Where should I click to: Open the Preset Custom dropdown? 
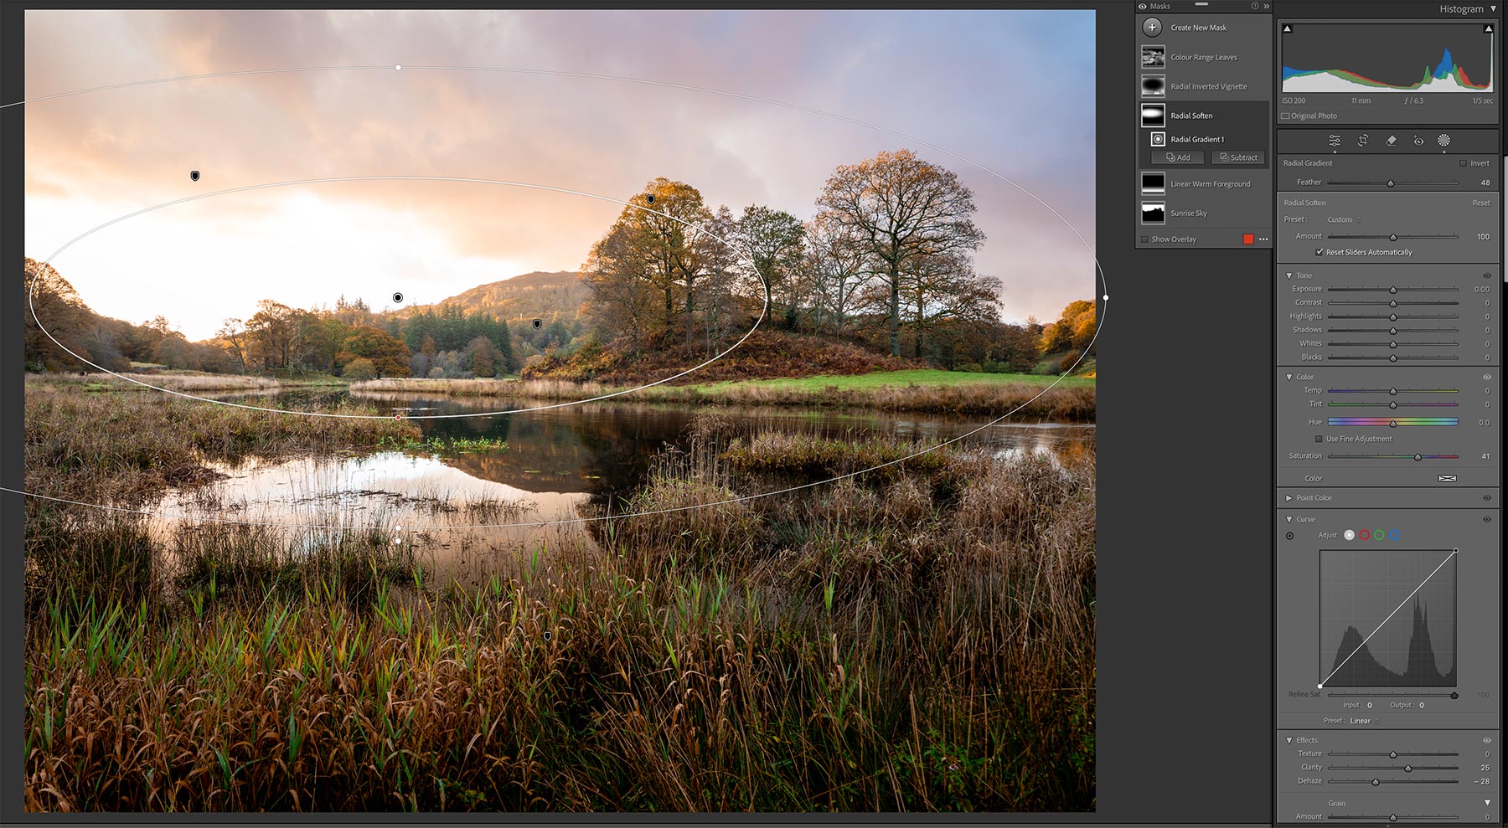click(1343, 219)
